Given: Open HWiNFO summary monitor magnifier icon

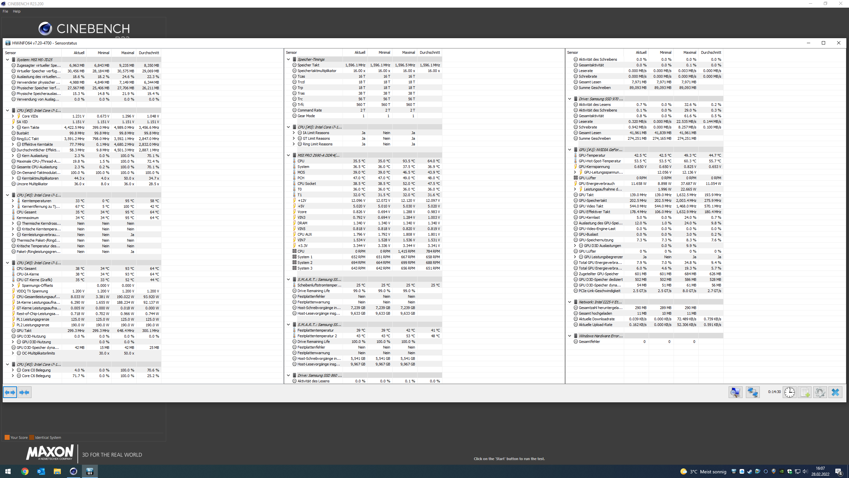Looking at the screenshot, I should 735,392.
